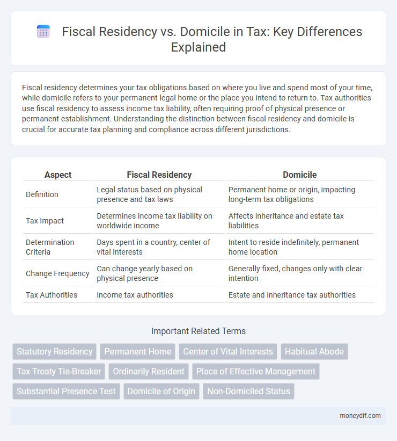Select the Fiscal Residency column header
Viewport: 397px width, 441px height.
(159, 175)
